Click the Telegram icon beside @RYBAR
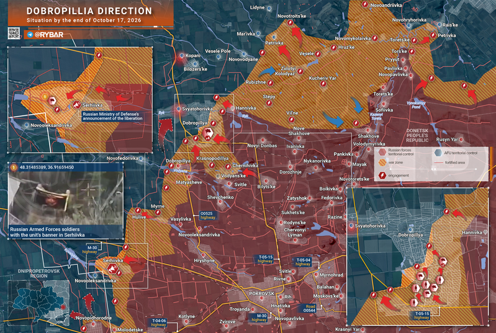 click(x=30, y=35)
